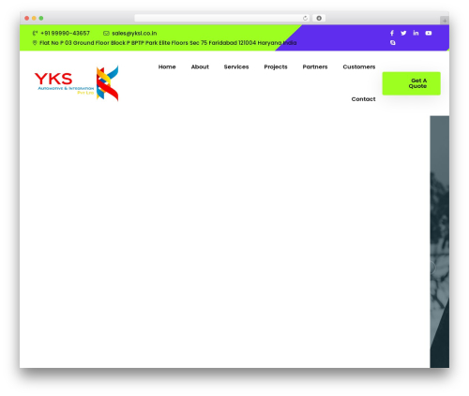
Task: Click the location pin icon beside the address
Action: tap(35, 43)
